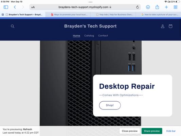Select the Home navigation link
181x136 pixels.
(x=76, y=36)
